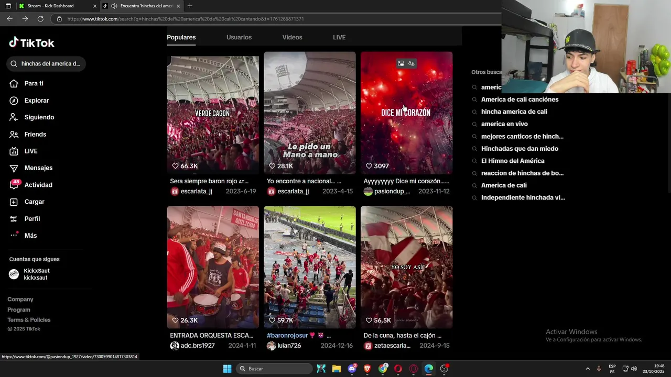
Task: Click the heart icon on the 3097 video
Action: tap(369, 166)
